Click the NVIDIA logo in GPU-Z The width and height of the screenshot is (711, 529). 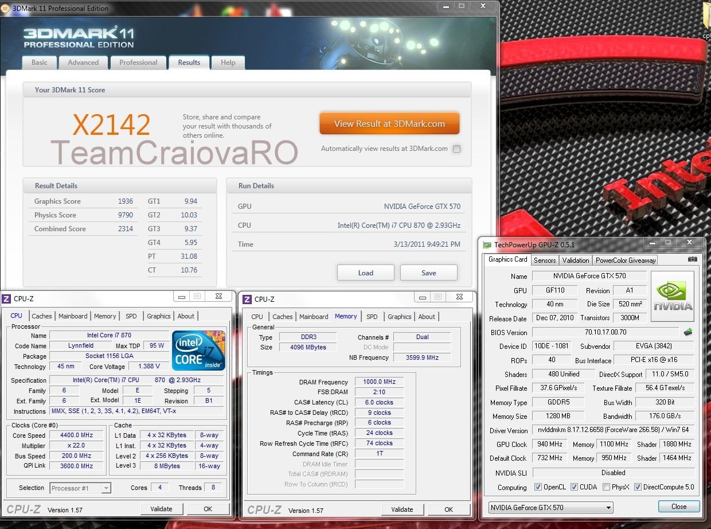pos(673,297)
